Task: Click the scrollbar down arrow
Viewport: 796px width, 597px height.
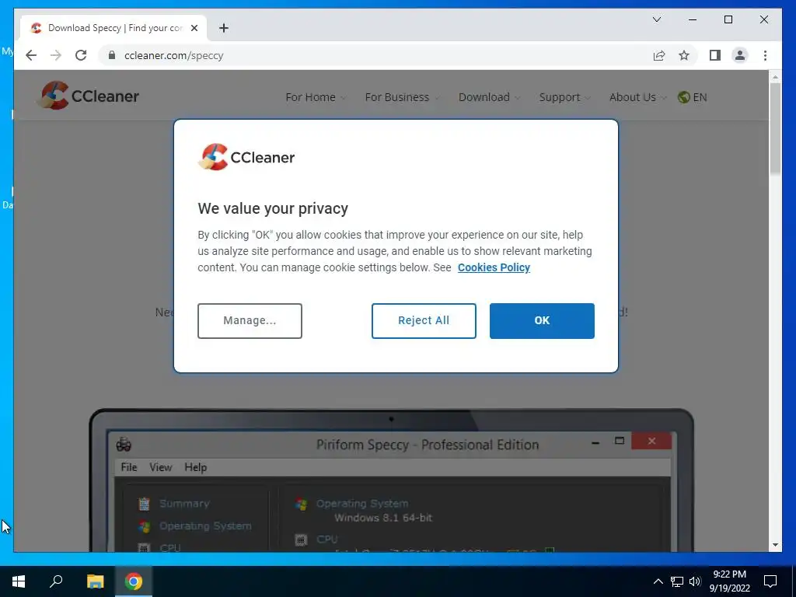Action: click(x=775, y=545)
